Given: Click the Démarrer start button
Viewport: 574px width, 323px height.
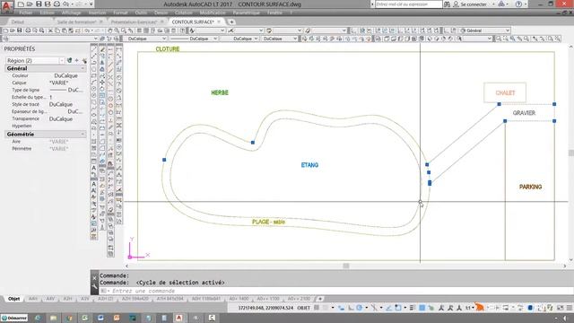Looking at the screenshot, I should pyautogui.click(x=14, y=318).
